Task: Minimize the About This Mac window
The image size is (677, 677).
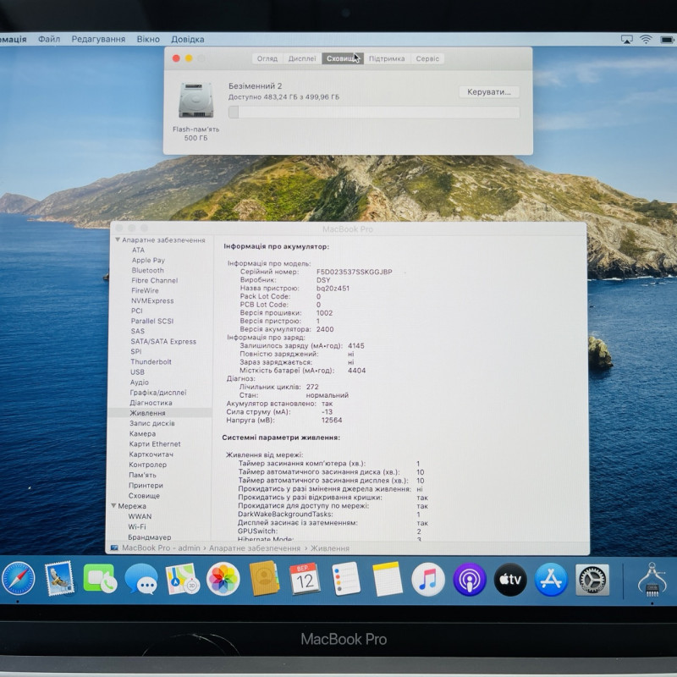Action: pyautogui.click(x=189, y=58)
